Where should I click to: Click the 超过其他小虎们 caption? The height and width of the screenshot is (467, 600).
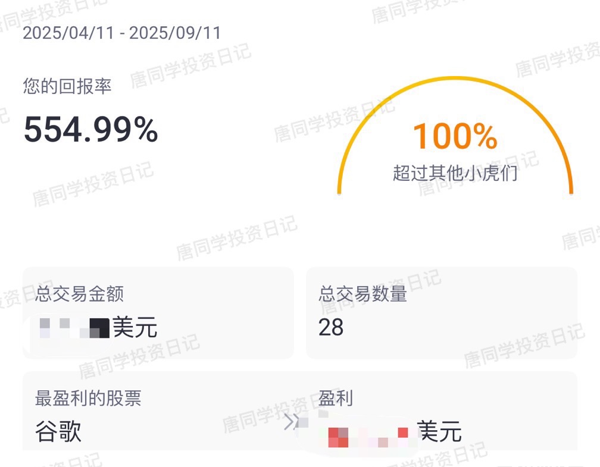click(x=455, y=173)
